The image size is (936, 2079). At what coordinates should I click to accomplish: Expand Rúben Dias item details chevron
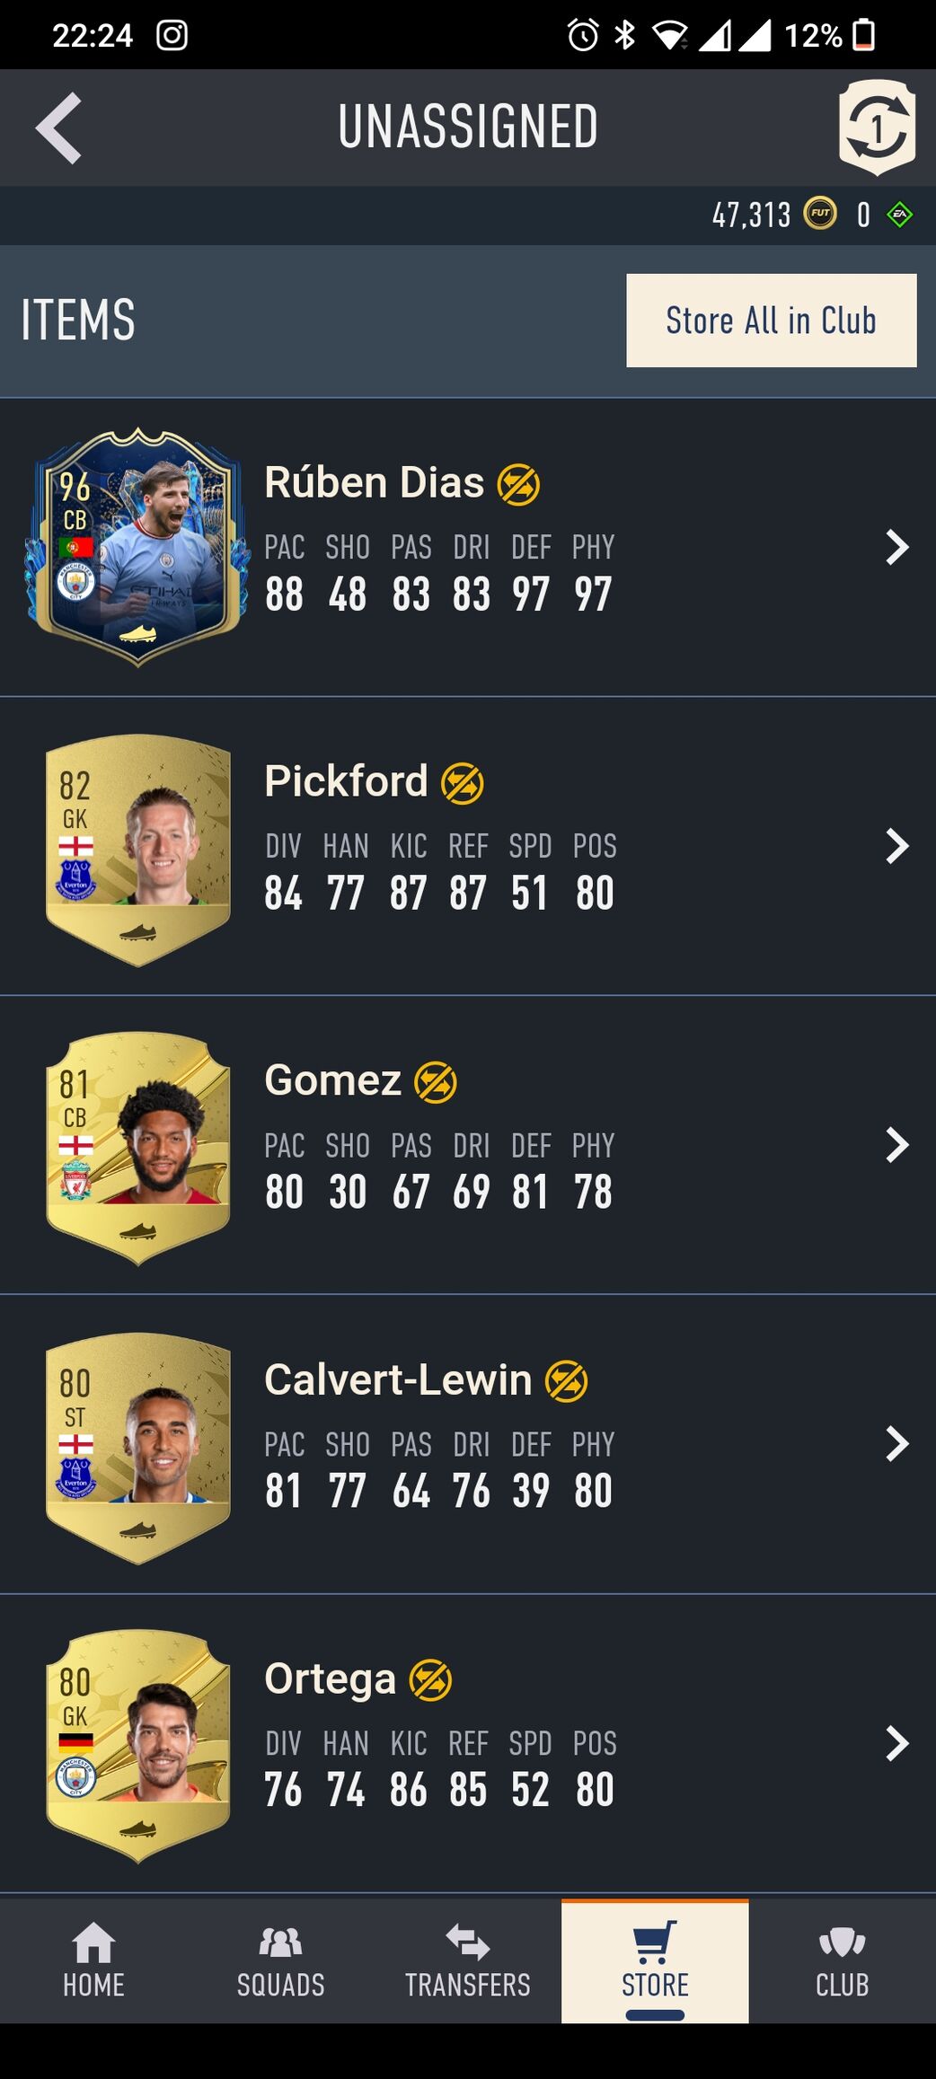pos(896,547)
